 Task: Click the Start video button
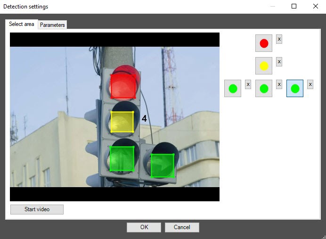click(37, 209)
